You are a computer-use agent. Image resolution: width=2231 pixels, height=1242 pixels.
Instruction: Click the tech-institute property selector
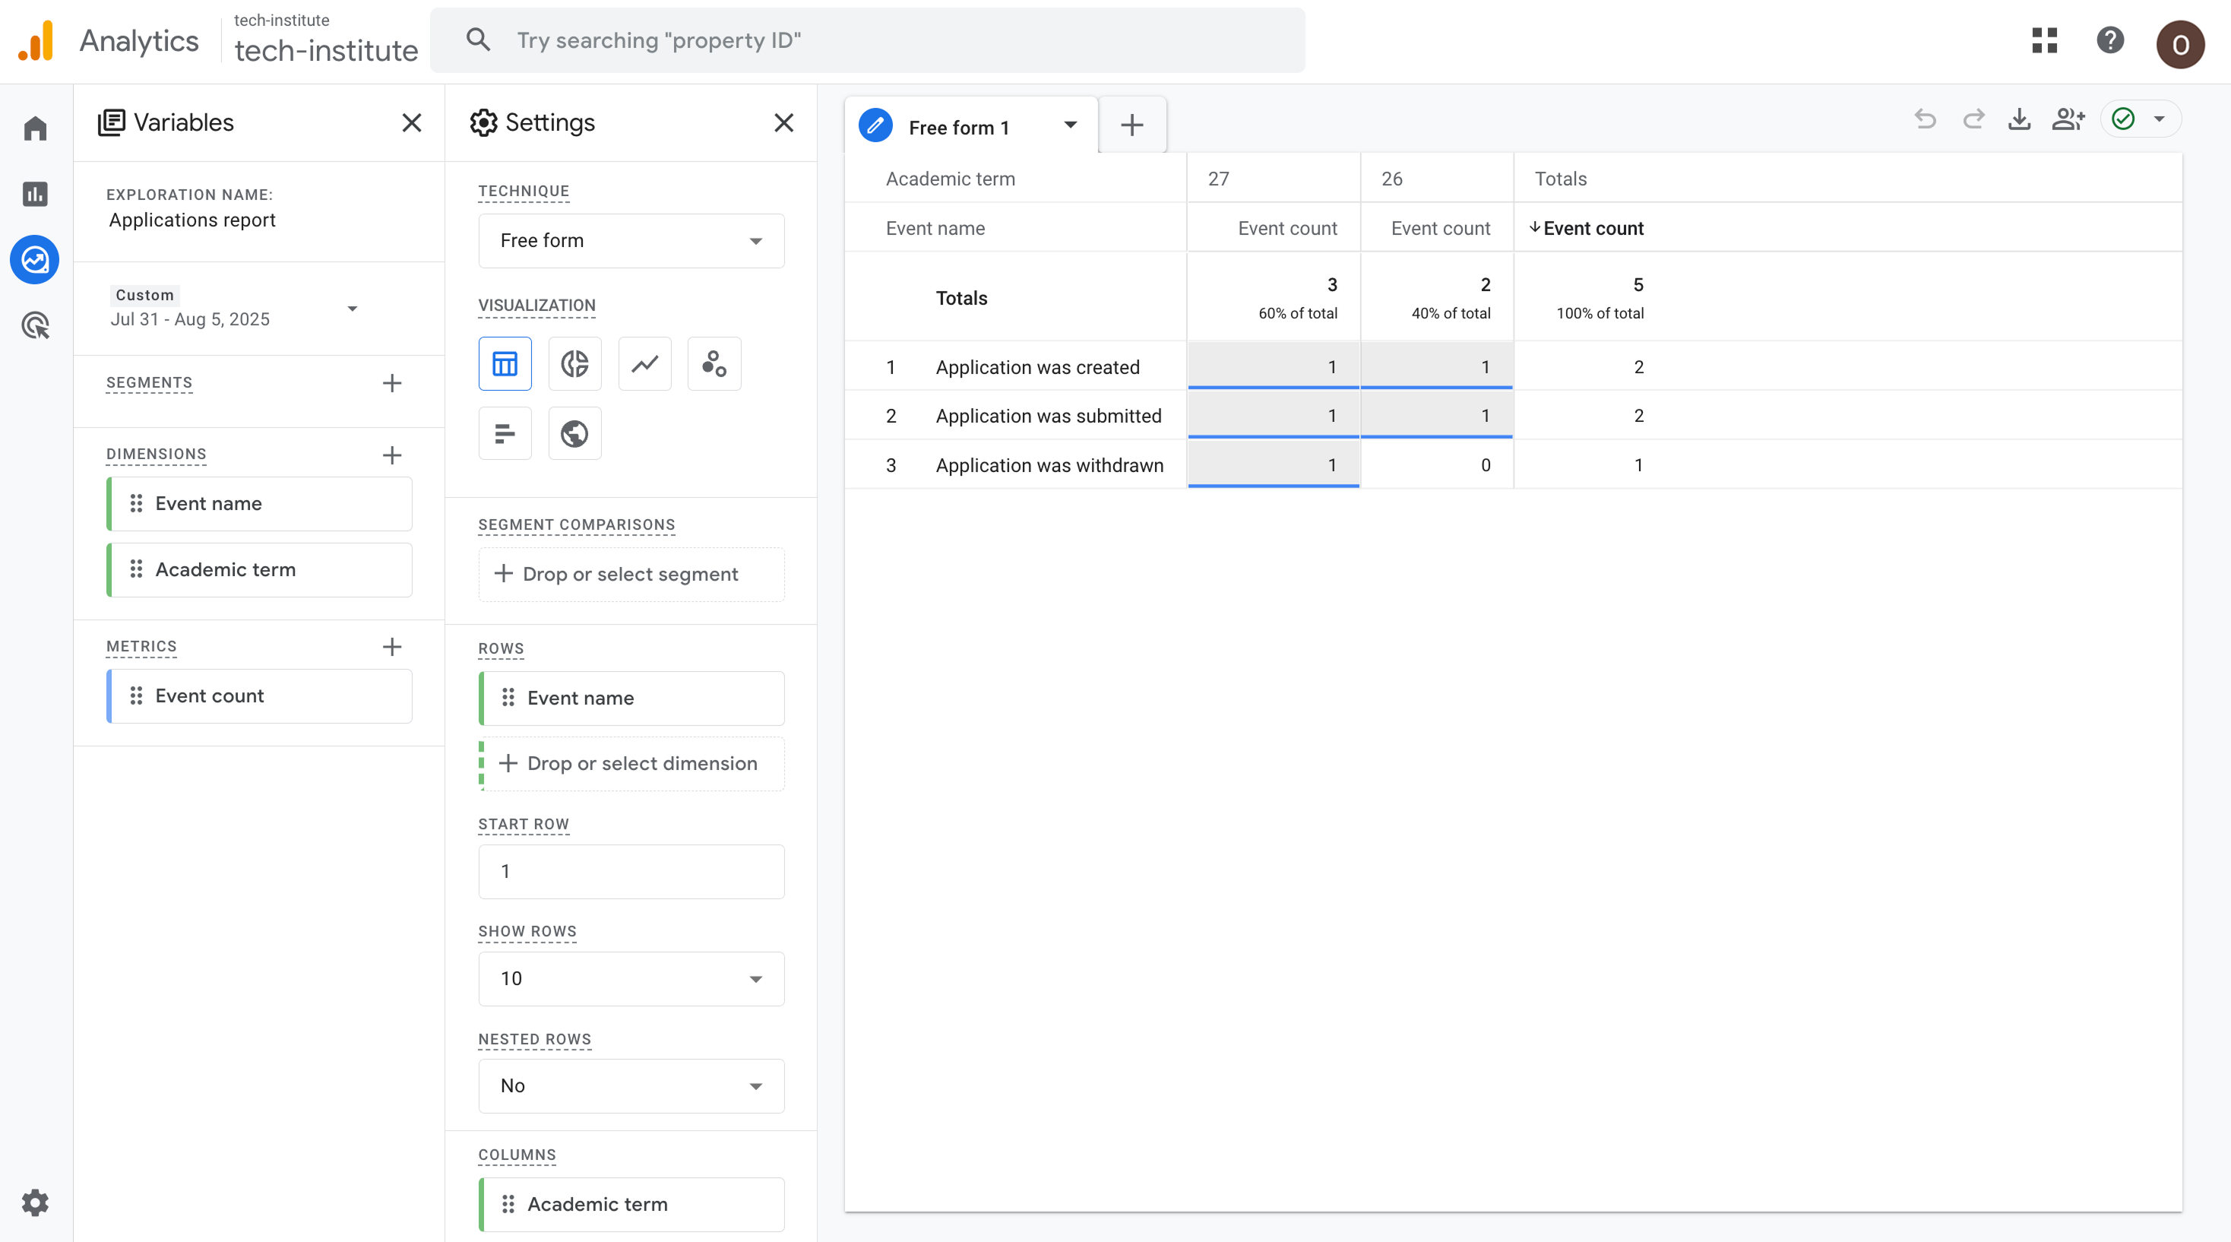pos(326,40)
